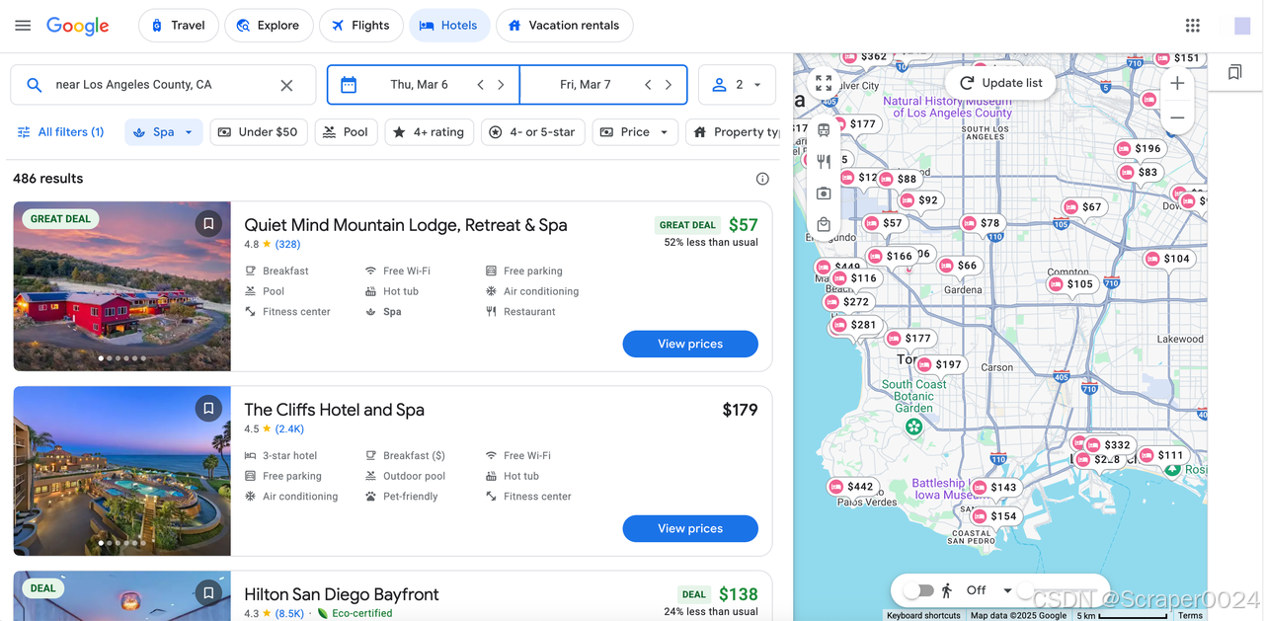Move check-in date to previous day
1264x621 pixels.
(x=481, y=85)
